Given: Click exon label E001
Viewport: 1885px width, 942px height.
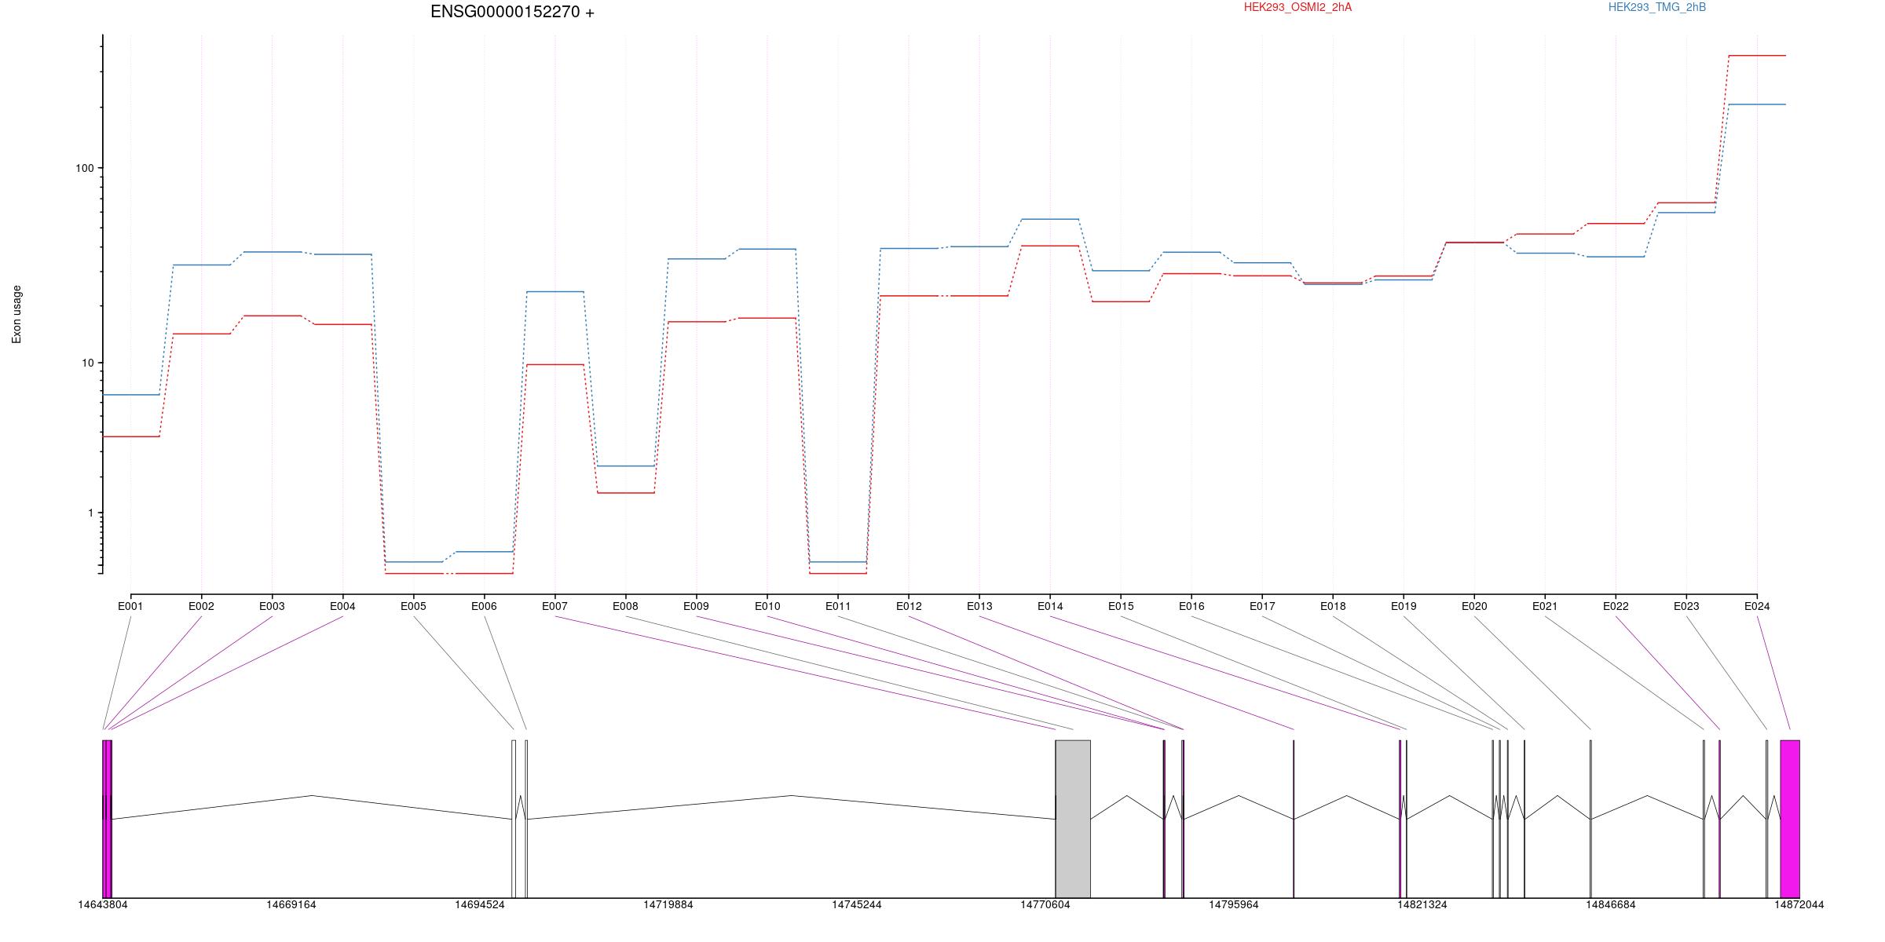Looking at the screenshot, I should pos(130,606).
